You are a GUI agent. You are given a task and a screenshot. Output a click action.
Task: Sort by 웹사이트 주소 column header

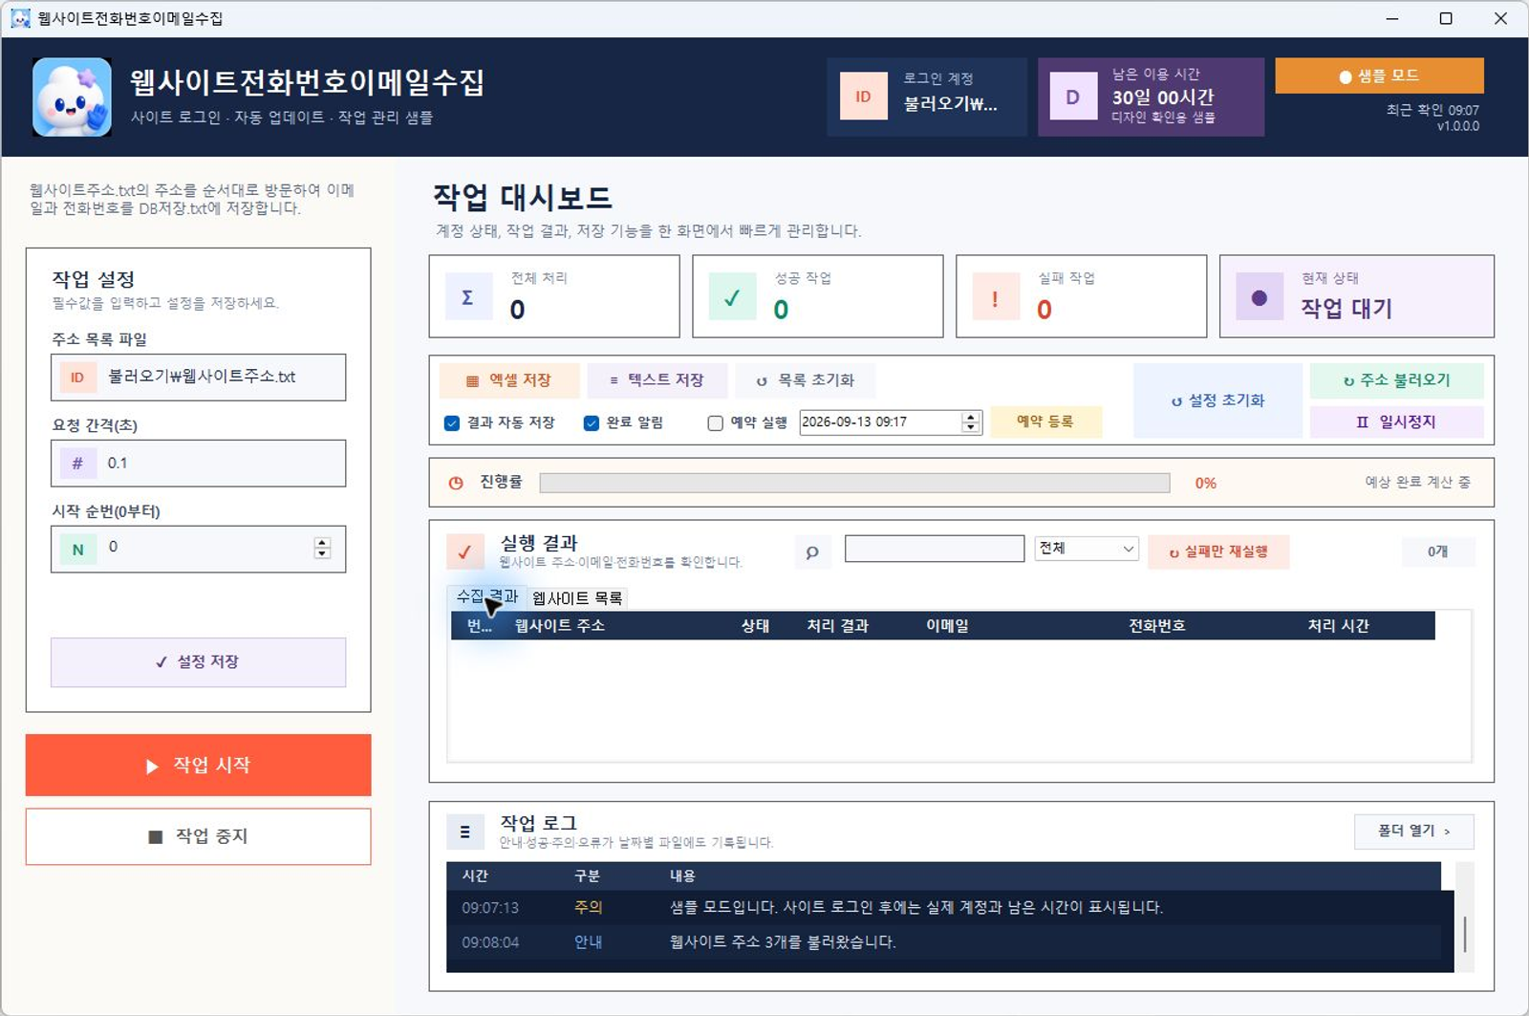pos(560,626)
